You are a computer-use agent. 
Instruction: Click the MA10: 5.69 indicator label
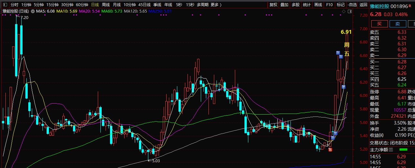click(x=67, y=11)
